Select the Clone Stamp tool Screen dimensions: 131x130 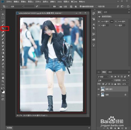tap(3, 42)
